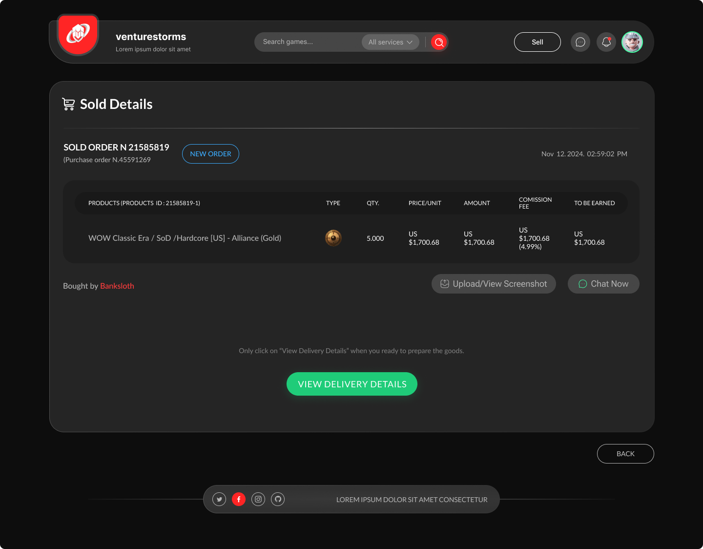Click the venturestorms site title
This screenshot has width=703, height=549.
click(151, 37)
